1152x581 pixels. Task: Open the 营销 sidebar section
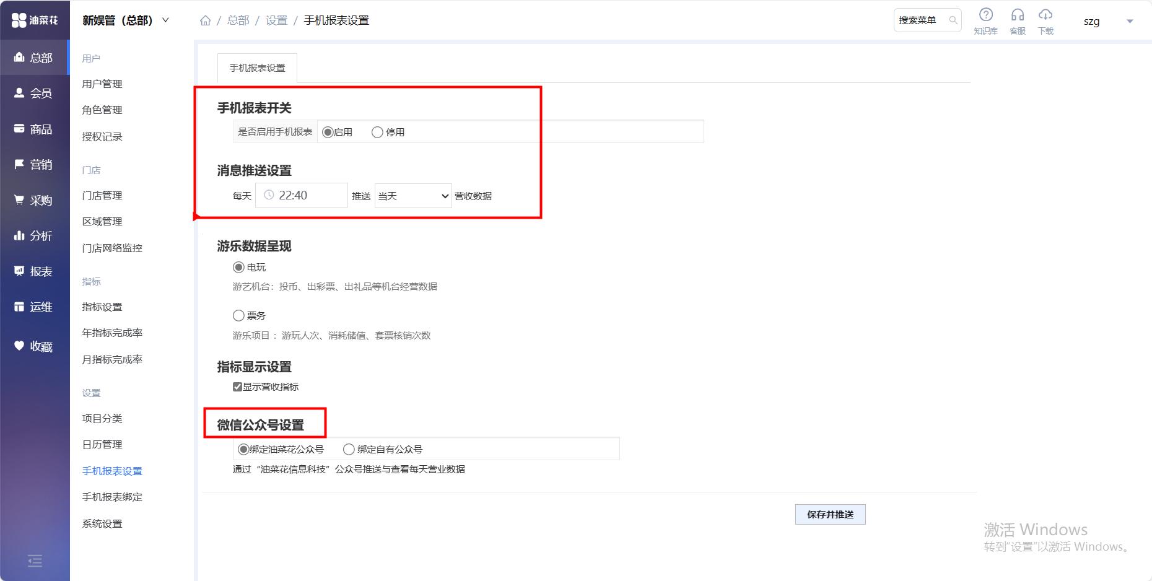pyautogui.click(x=35, y=164)
